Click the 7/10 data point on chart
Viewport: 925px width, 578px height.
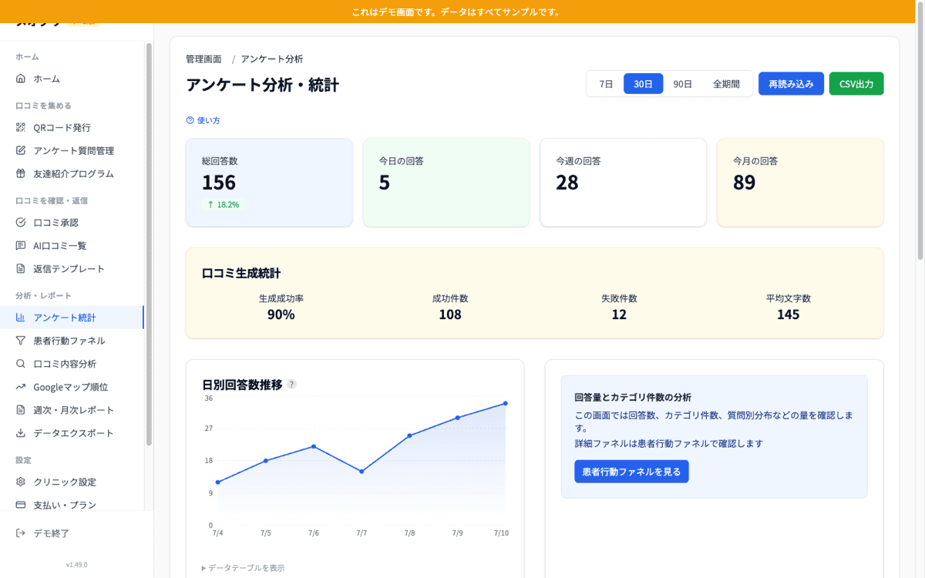click(506, 403)
